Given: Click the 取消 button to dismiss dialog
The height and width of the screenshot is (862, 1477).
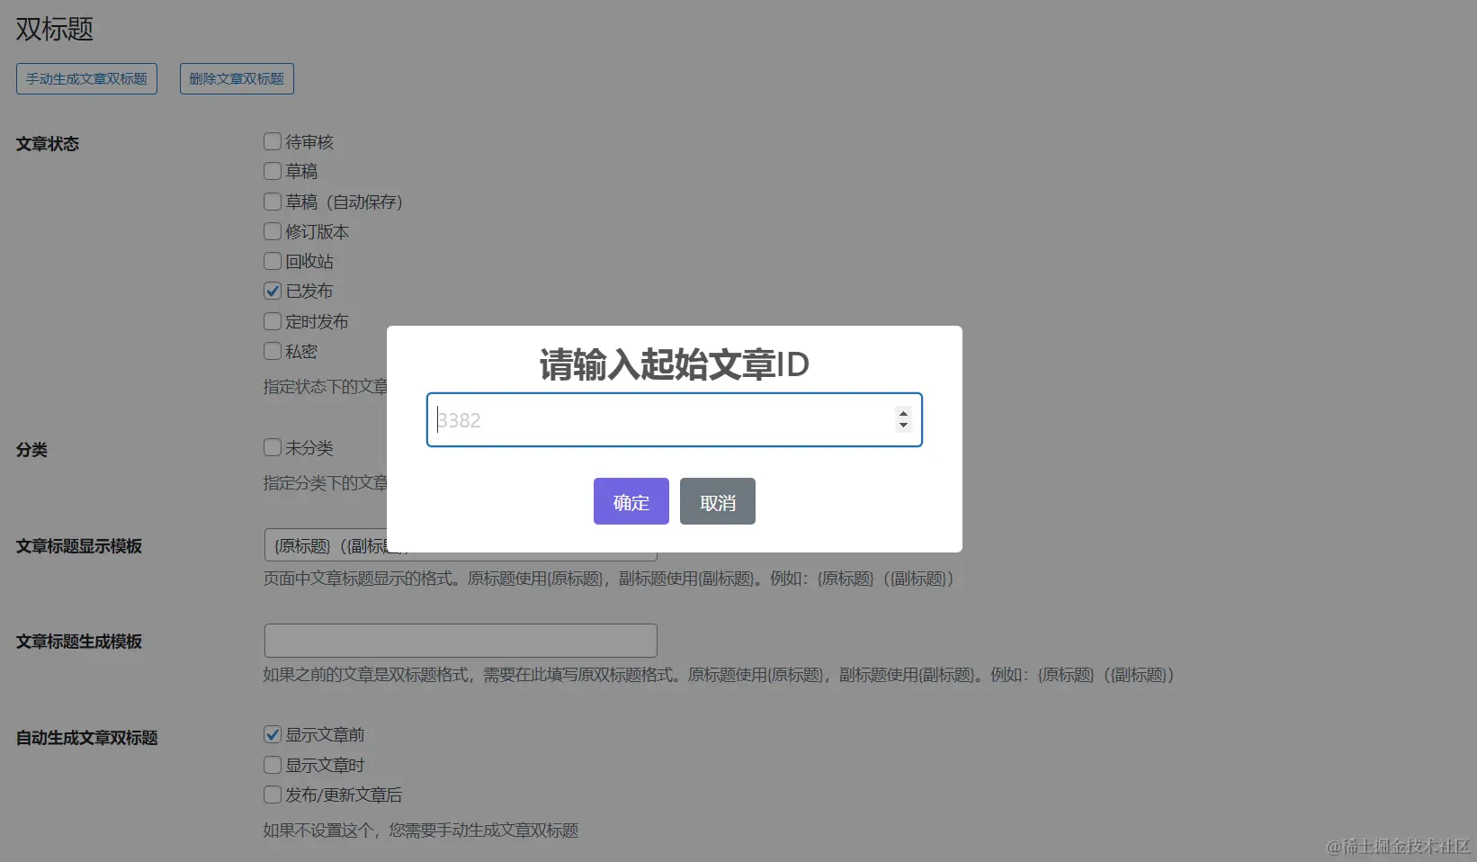Looking at the screenshot, I should pyautogui.click(x=717, y=501).
